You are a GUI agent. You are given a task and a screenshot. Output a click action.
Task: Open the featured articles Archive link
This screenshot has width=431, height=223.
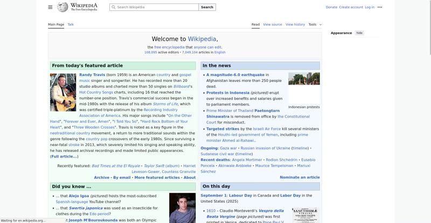click(101, 178)
